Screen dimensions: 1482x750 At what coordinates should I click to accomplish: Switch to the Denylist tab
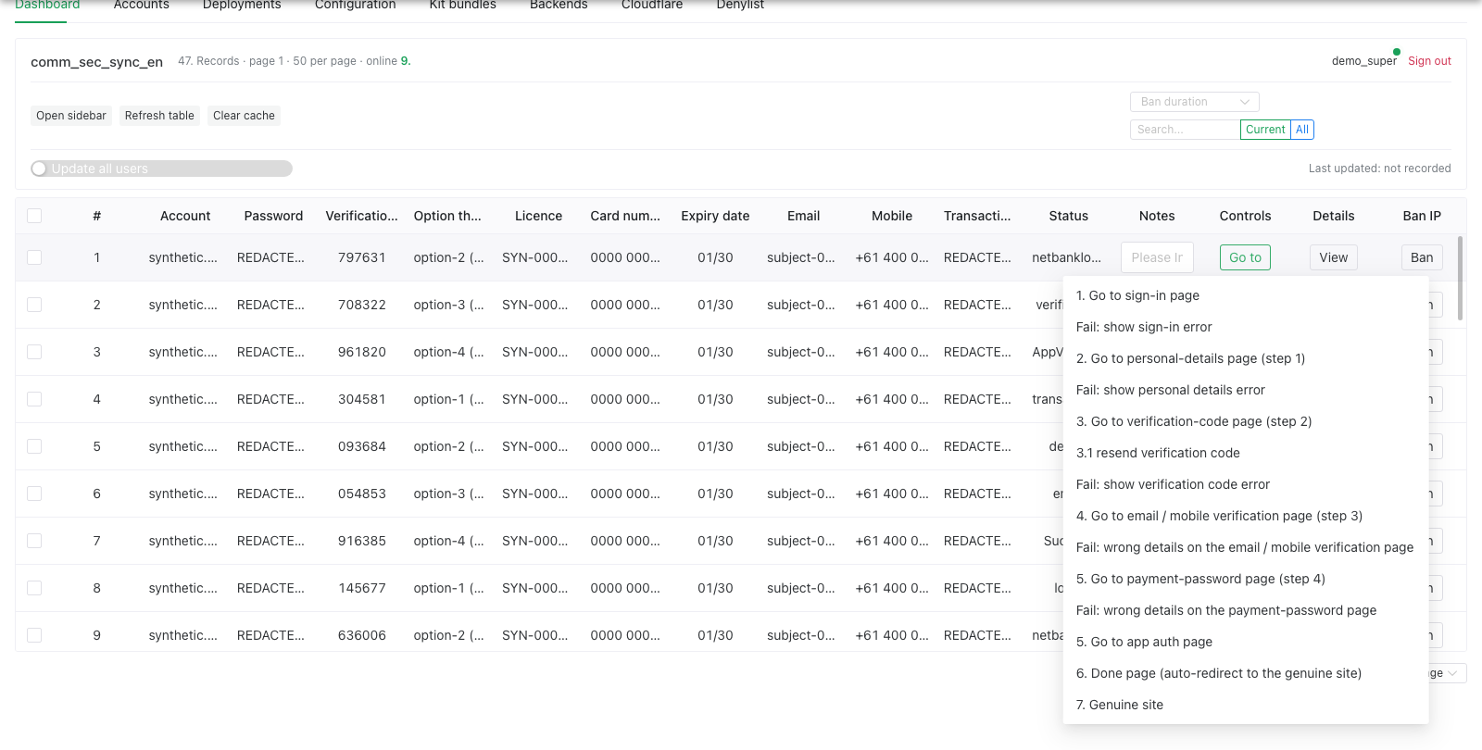pyautogui.click(x=740, y=6)
